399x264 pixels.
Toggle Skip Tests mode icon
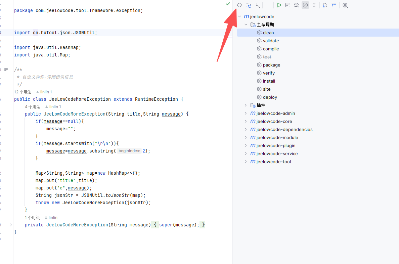click(305, 5)
